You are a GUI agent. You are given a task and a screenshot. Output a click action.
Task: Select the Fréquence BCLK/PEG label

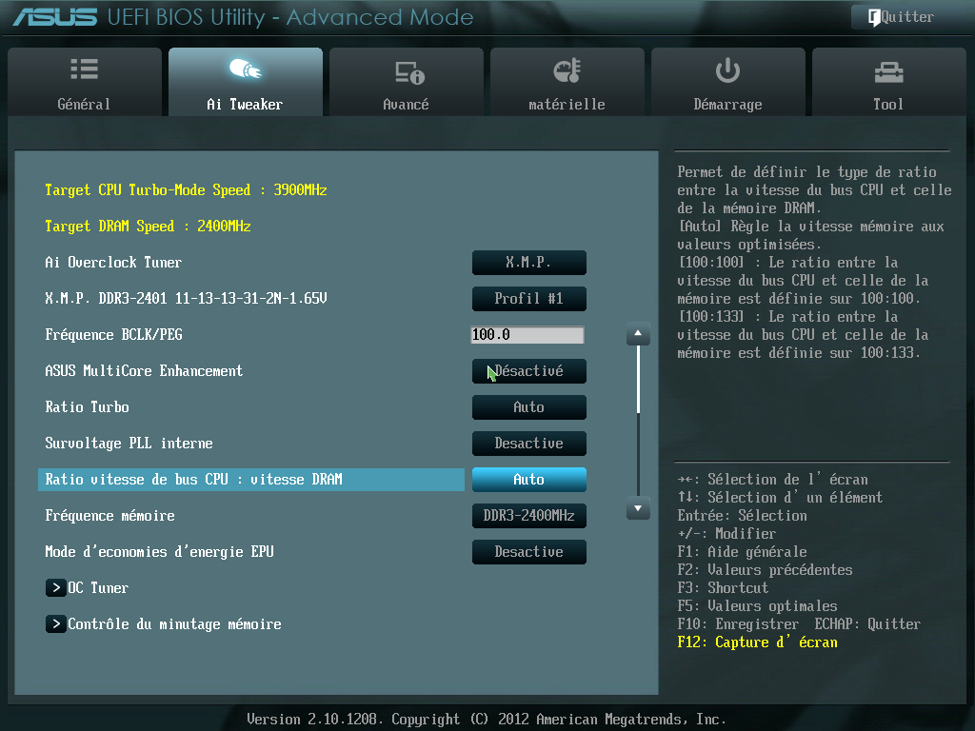coord(114,335)
